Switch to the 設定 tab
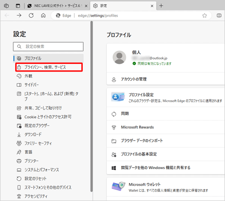225x201 pixels. click(x=123, y=6)
